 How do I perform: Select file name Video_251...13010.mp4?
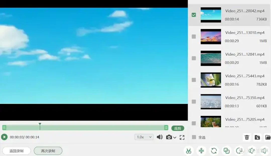[x=245, y=33]
